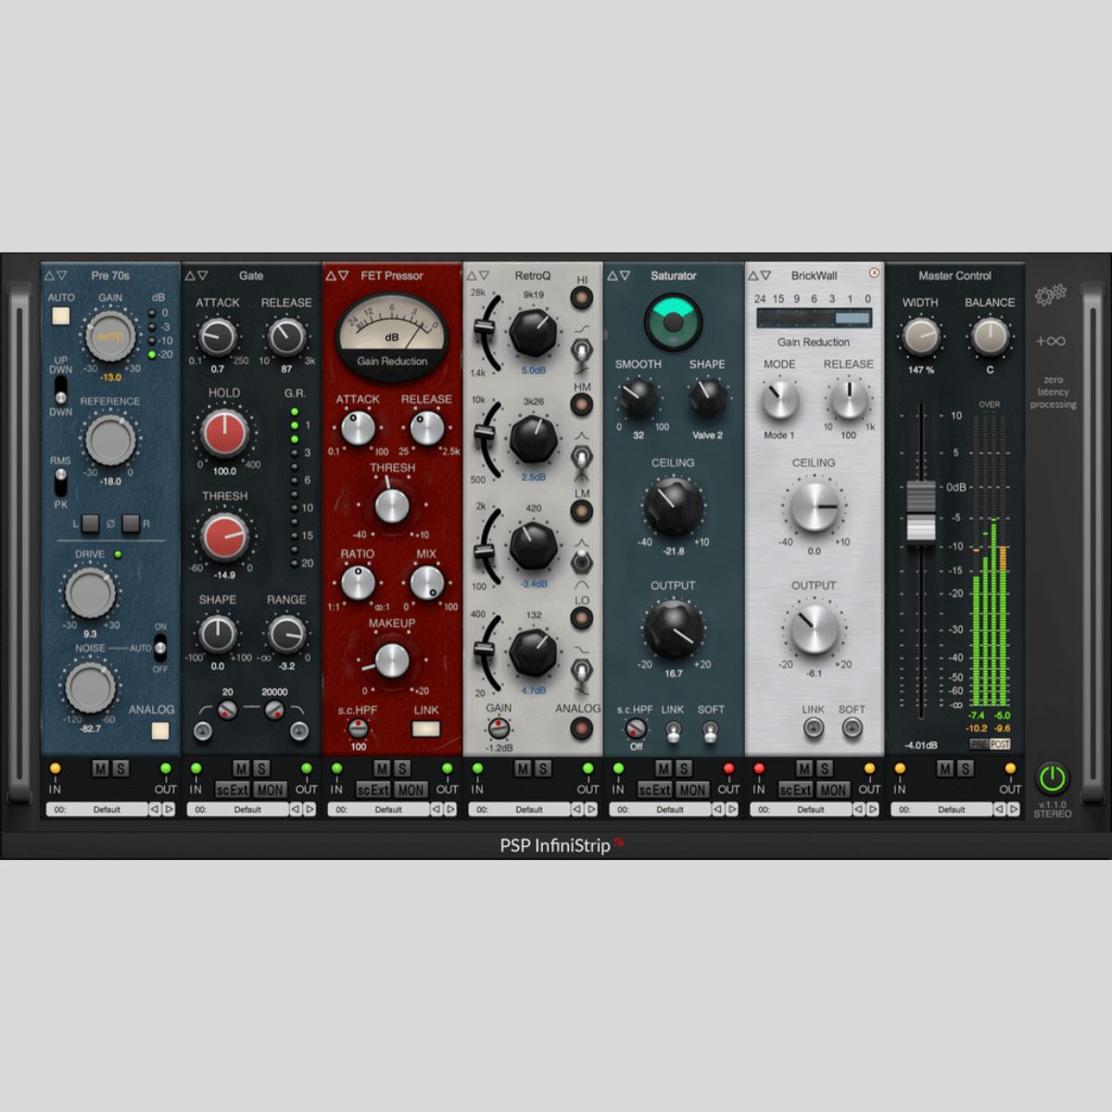Screen dimensions: 1112x1112
Task: Mute the Pre 70s module with M
Action: click(100, 768)
